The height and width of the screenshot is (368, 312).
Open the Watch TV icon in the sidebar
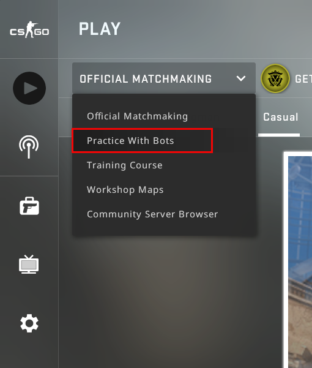click(29, 264)
